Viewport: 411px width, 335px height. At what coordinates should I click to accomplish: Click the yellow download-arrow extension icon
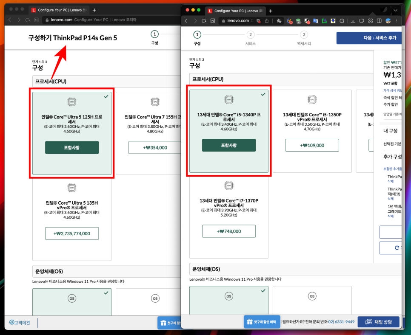(333, 21)
